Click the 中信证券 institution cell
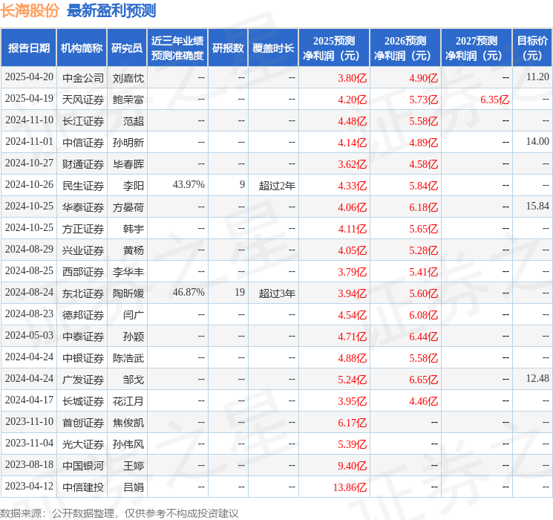This screenshot has height=520, width=553. click(x=83, y=143)
